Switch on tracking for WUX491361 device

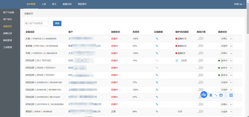[x=200, y=82]
